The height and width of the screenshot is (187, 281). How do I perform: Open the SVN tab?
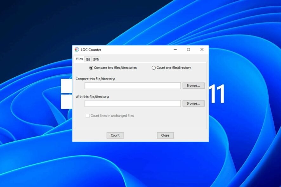point(96,59)
